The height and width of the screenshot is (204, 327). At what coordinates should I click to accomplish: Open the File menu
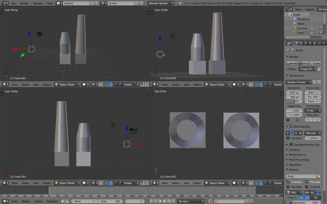coord(13,3)
